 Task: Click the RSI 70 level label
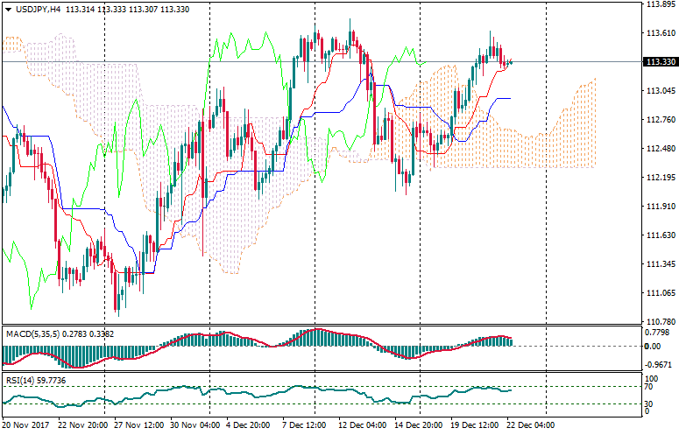pos(649,386)
